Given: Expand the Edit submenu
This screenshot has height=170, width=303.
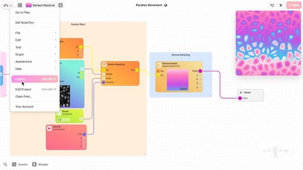Looking at the screenshot, I should pos(35,40).
